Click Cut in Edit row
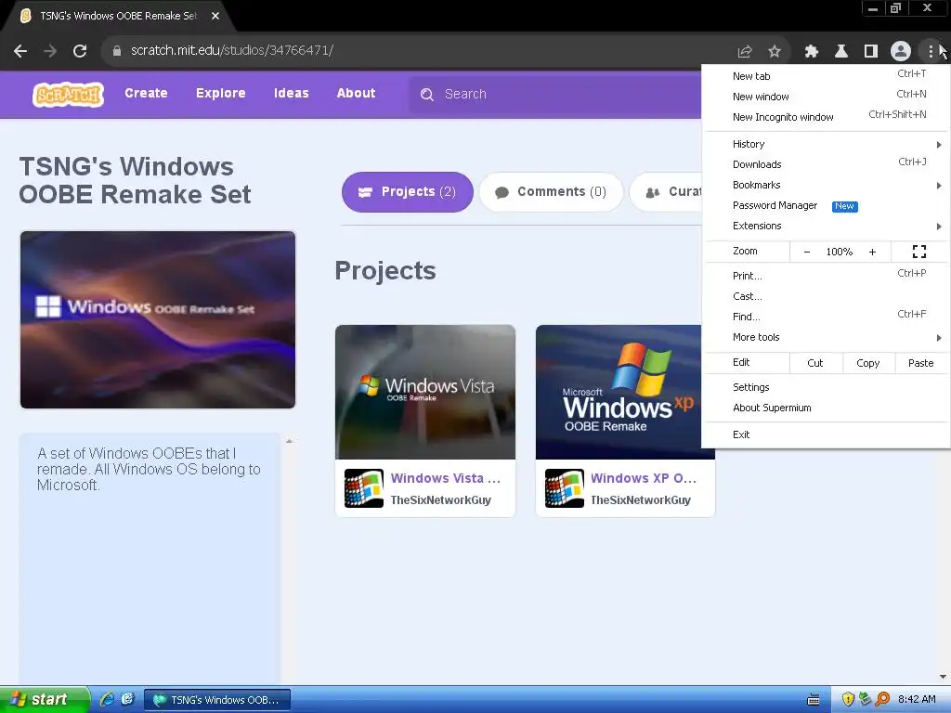Screen dimensions: 951x713 (x=815, y=363)
